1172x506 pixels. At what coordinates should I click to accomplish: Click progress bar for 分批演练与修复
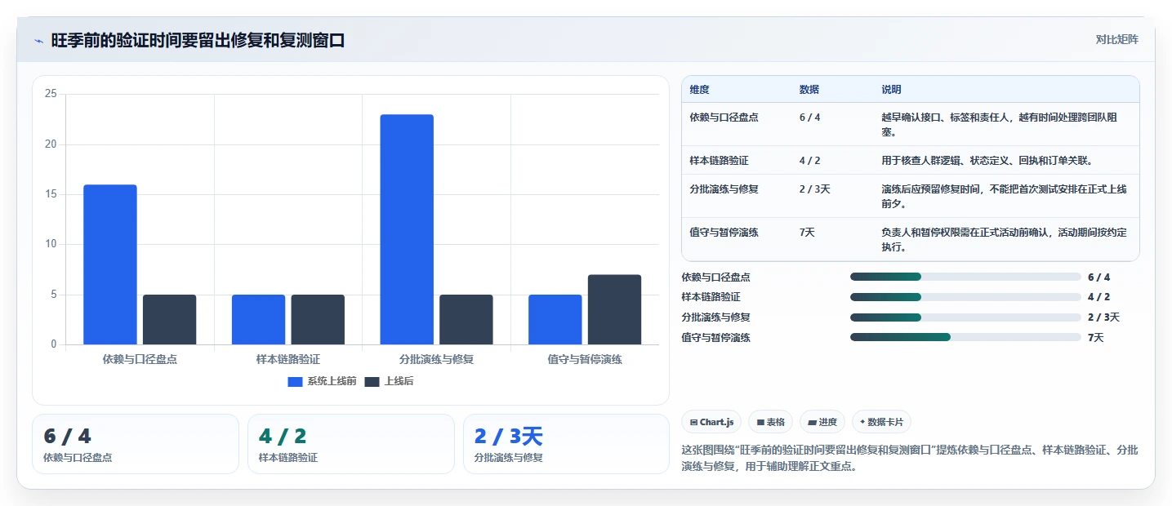965,317
